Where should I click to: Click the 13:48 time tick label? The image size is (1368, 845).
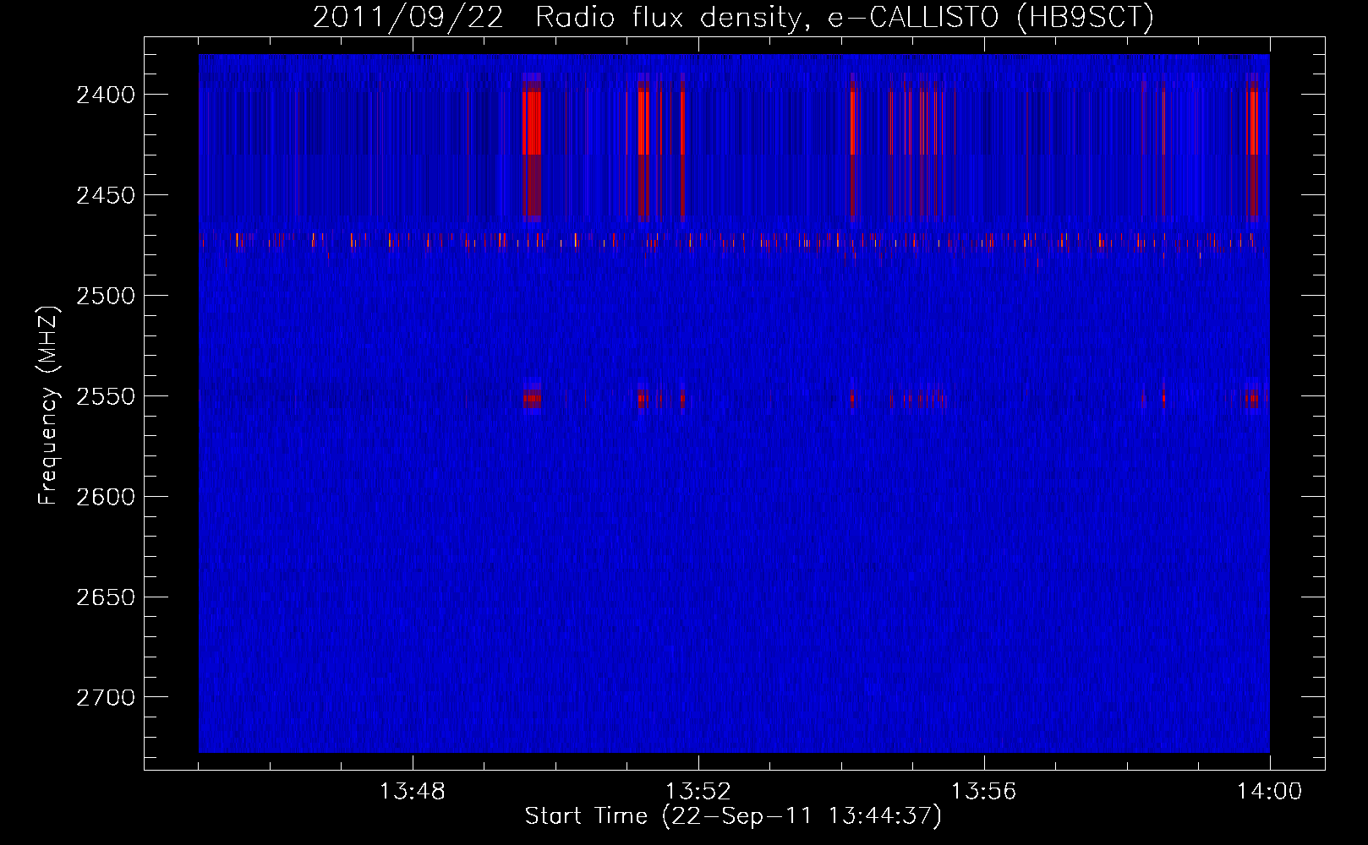(x=413, y=792)
